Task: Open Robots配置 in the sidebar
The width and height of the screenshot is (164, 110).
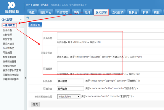Action: pyautogui.click(x=9, y=48)
